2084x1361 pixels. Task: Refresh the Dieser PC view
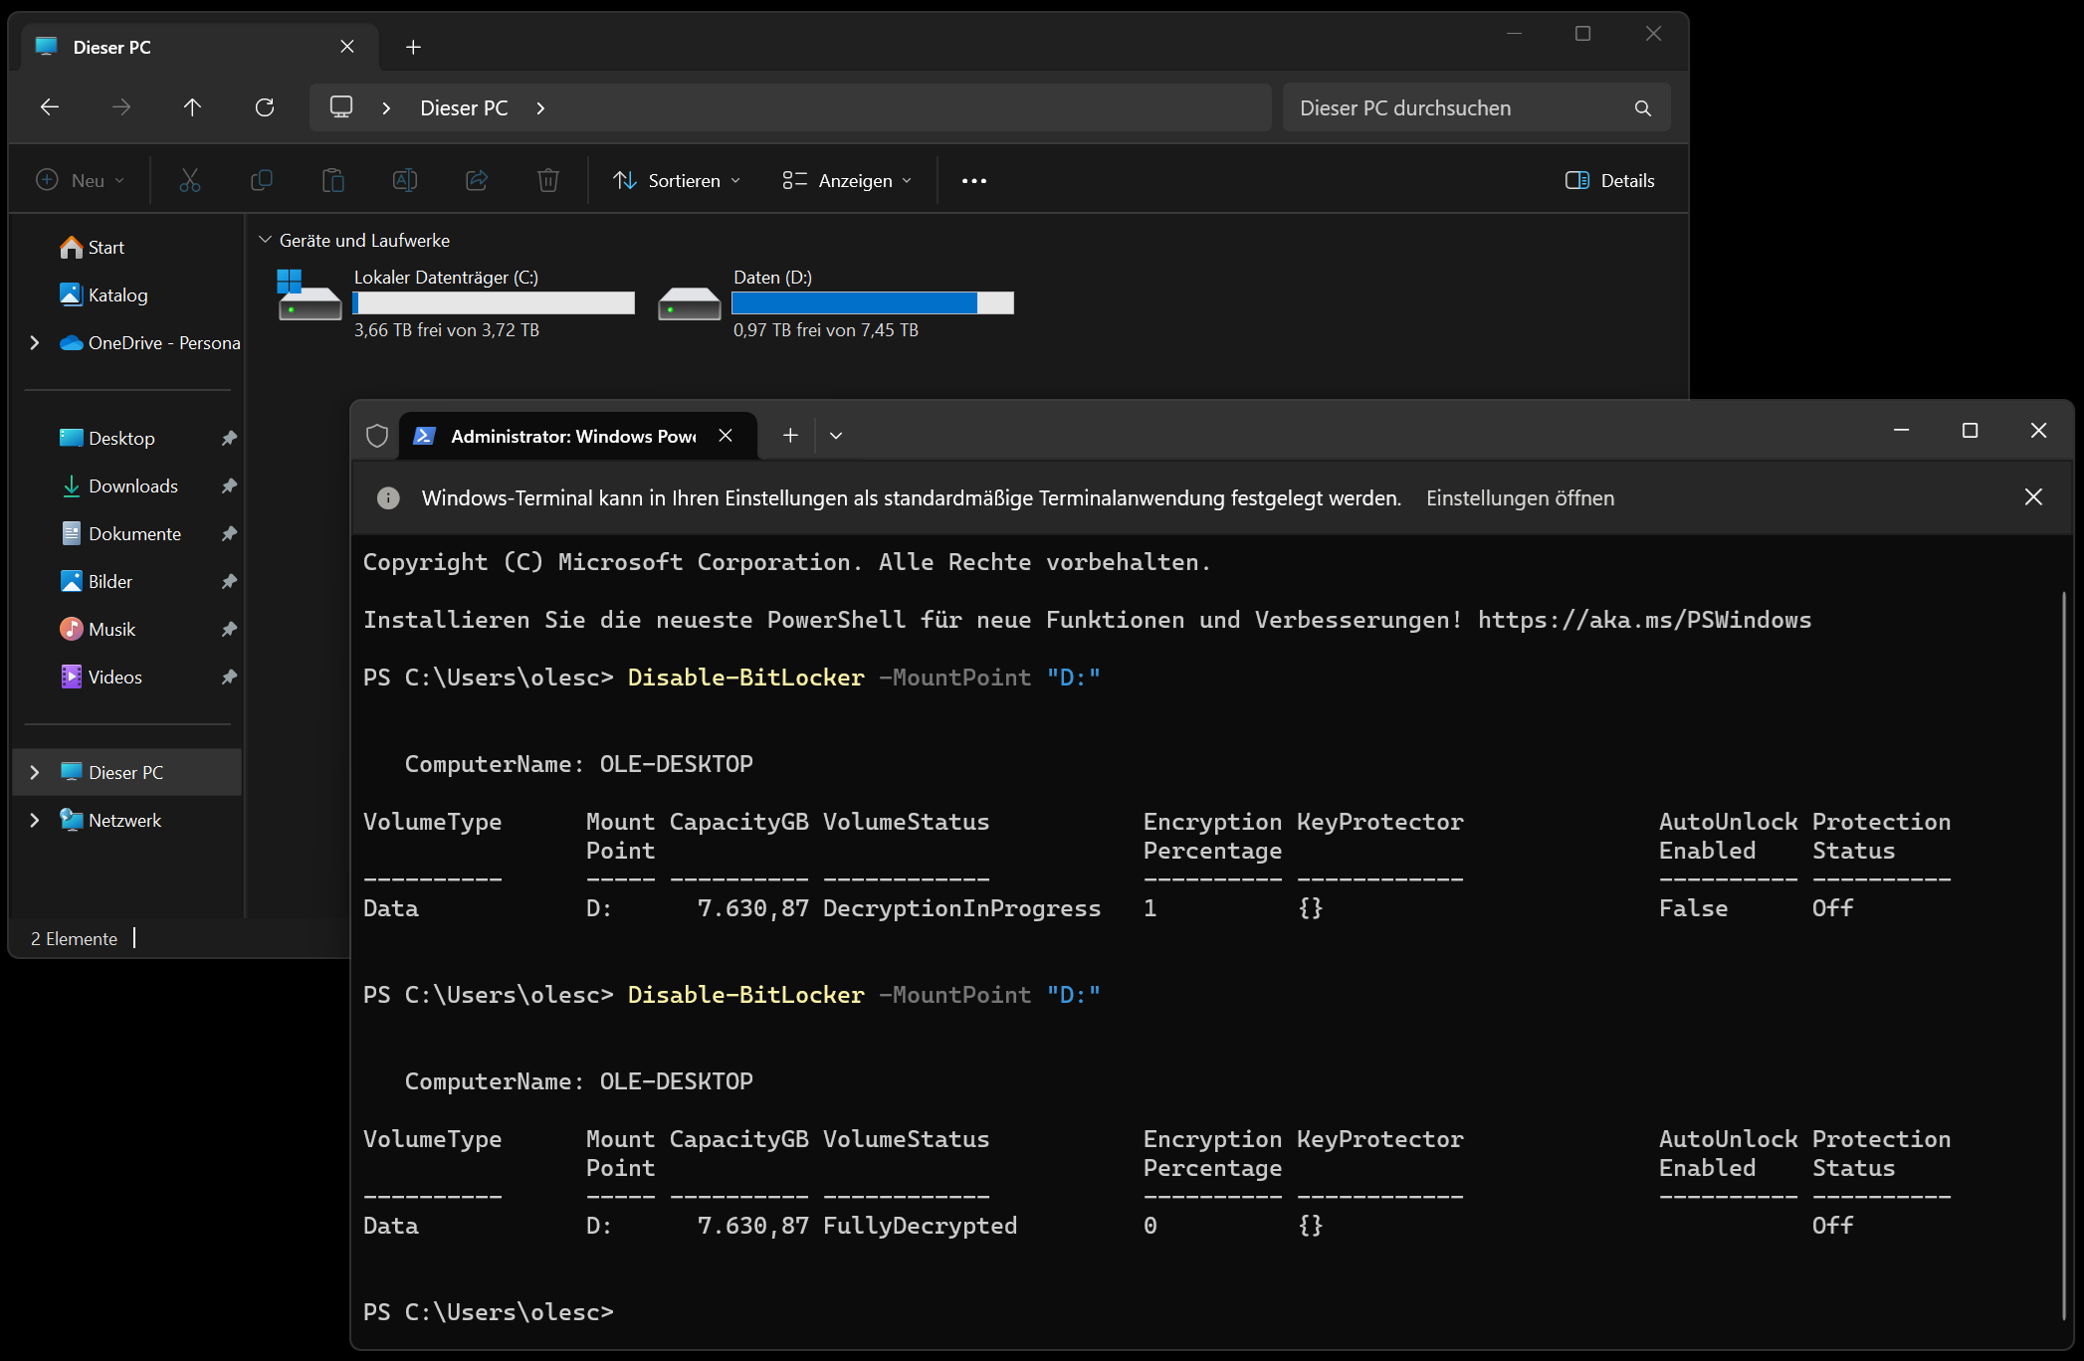[264, 107]
